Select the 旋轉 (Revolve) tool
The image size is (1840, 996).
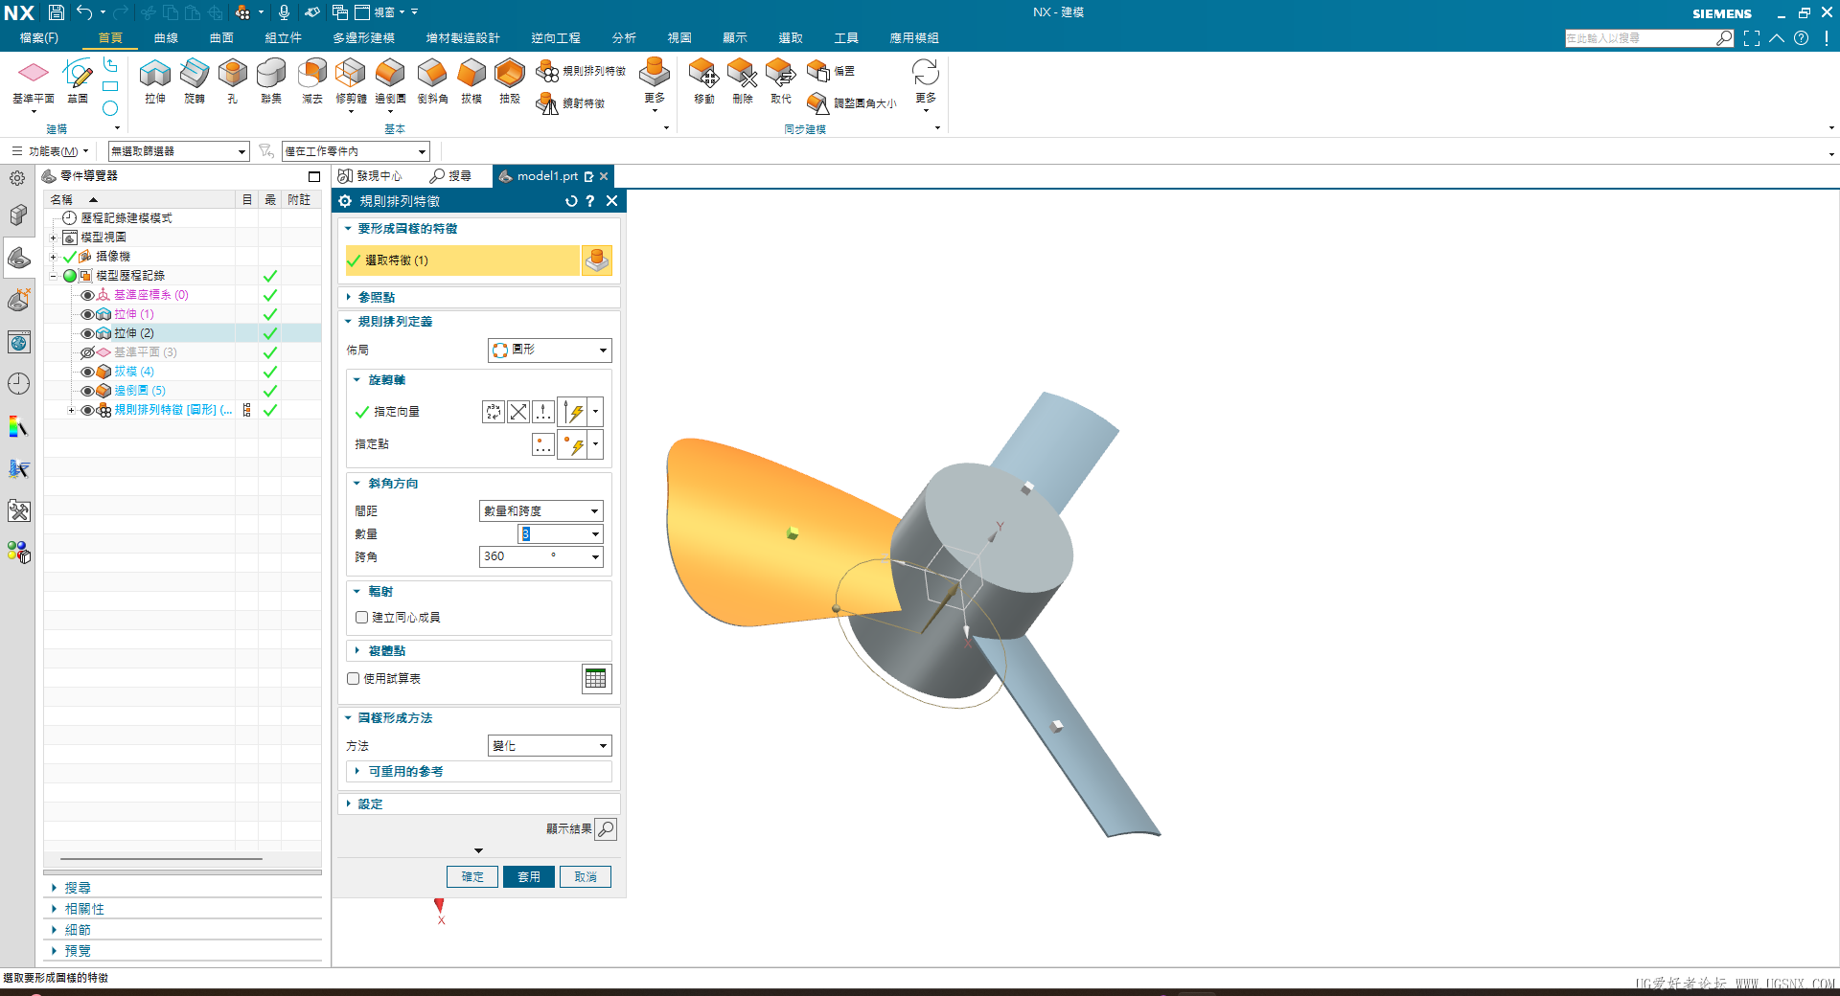(195, 80)
